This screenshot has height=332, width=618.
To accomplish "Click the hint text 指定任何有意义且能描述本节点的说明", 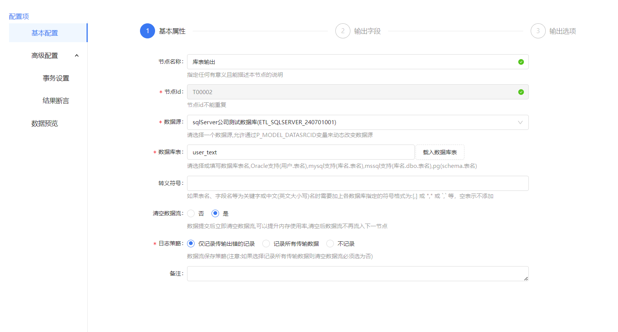I will [235, 75].
